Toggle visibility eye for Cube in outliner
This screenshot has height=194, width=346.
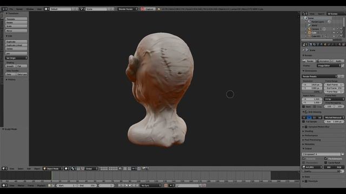click(x=334, y=32)
